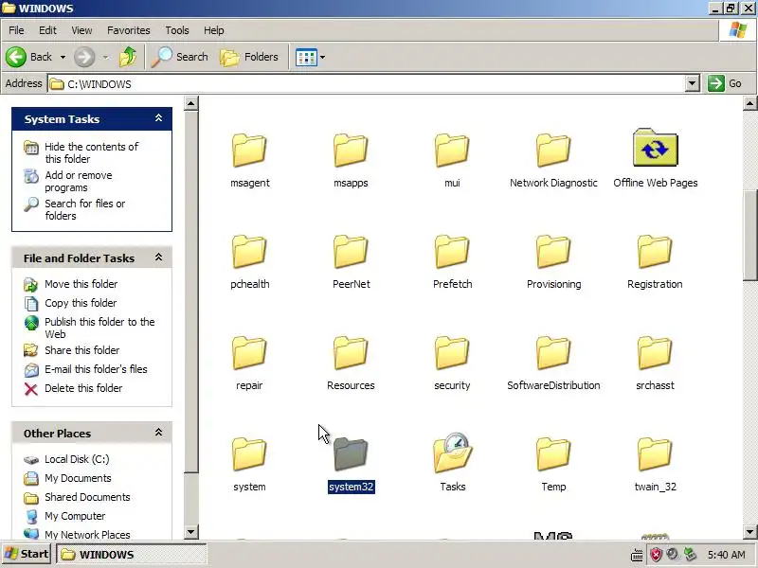Open the Forward history dropdown arrow
758x568 pixels.
[x=105, y=58]
